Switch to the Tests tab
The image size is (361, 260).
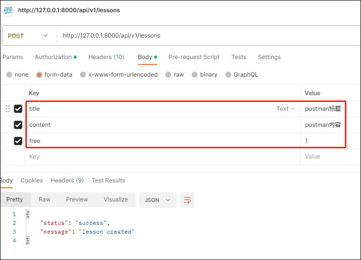click(x=239, y=57)
